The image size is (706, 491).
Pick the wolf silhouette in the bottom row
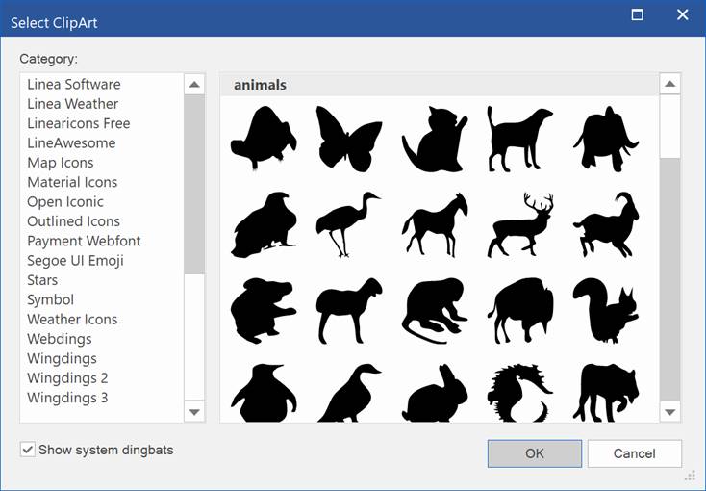click(x=606, y=393)
